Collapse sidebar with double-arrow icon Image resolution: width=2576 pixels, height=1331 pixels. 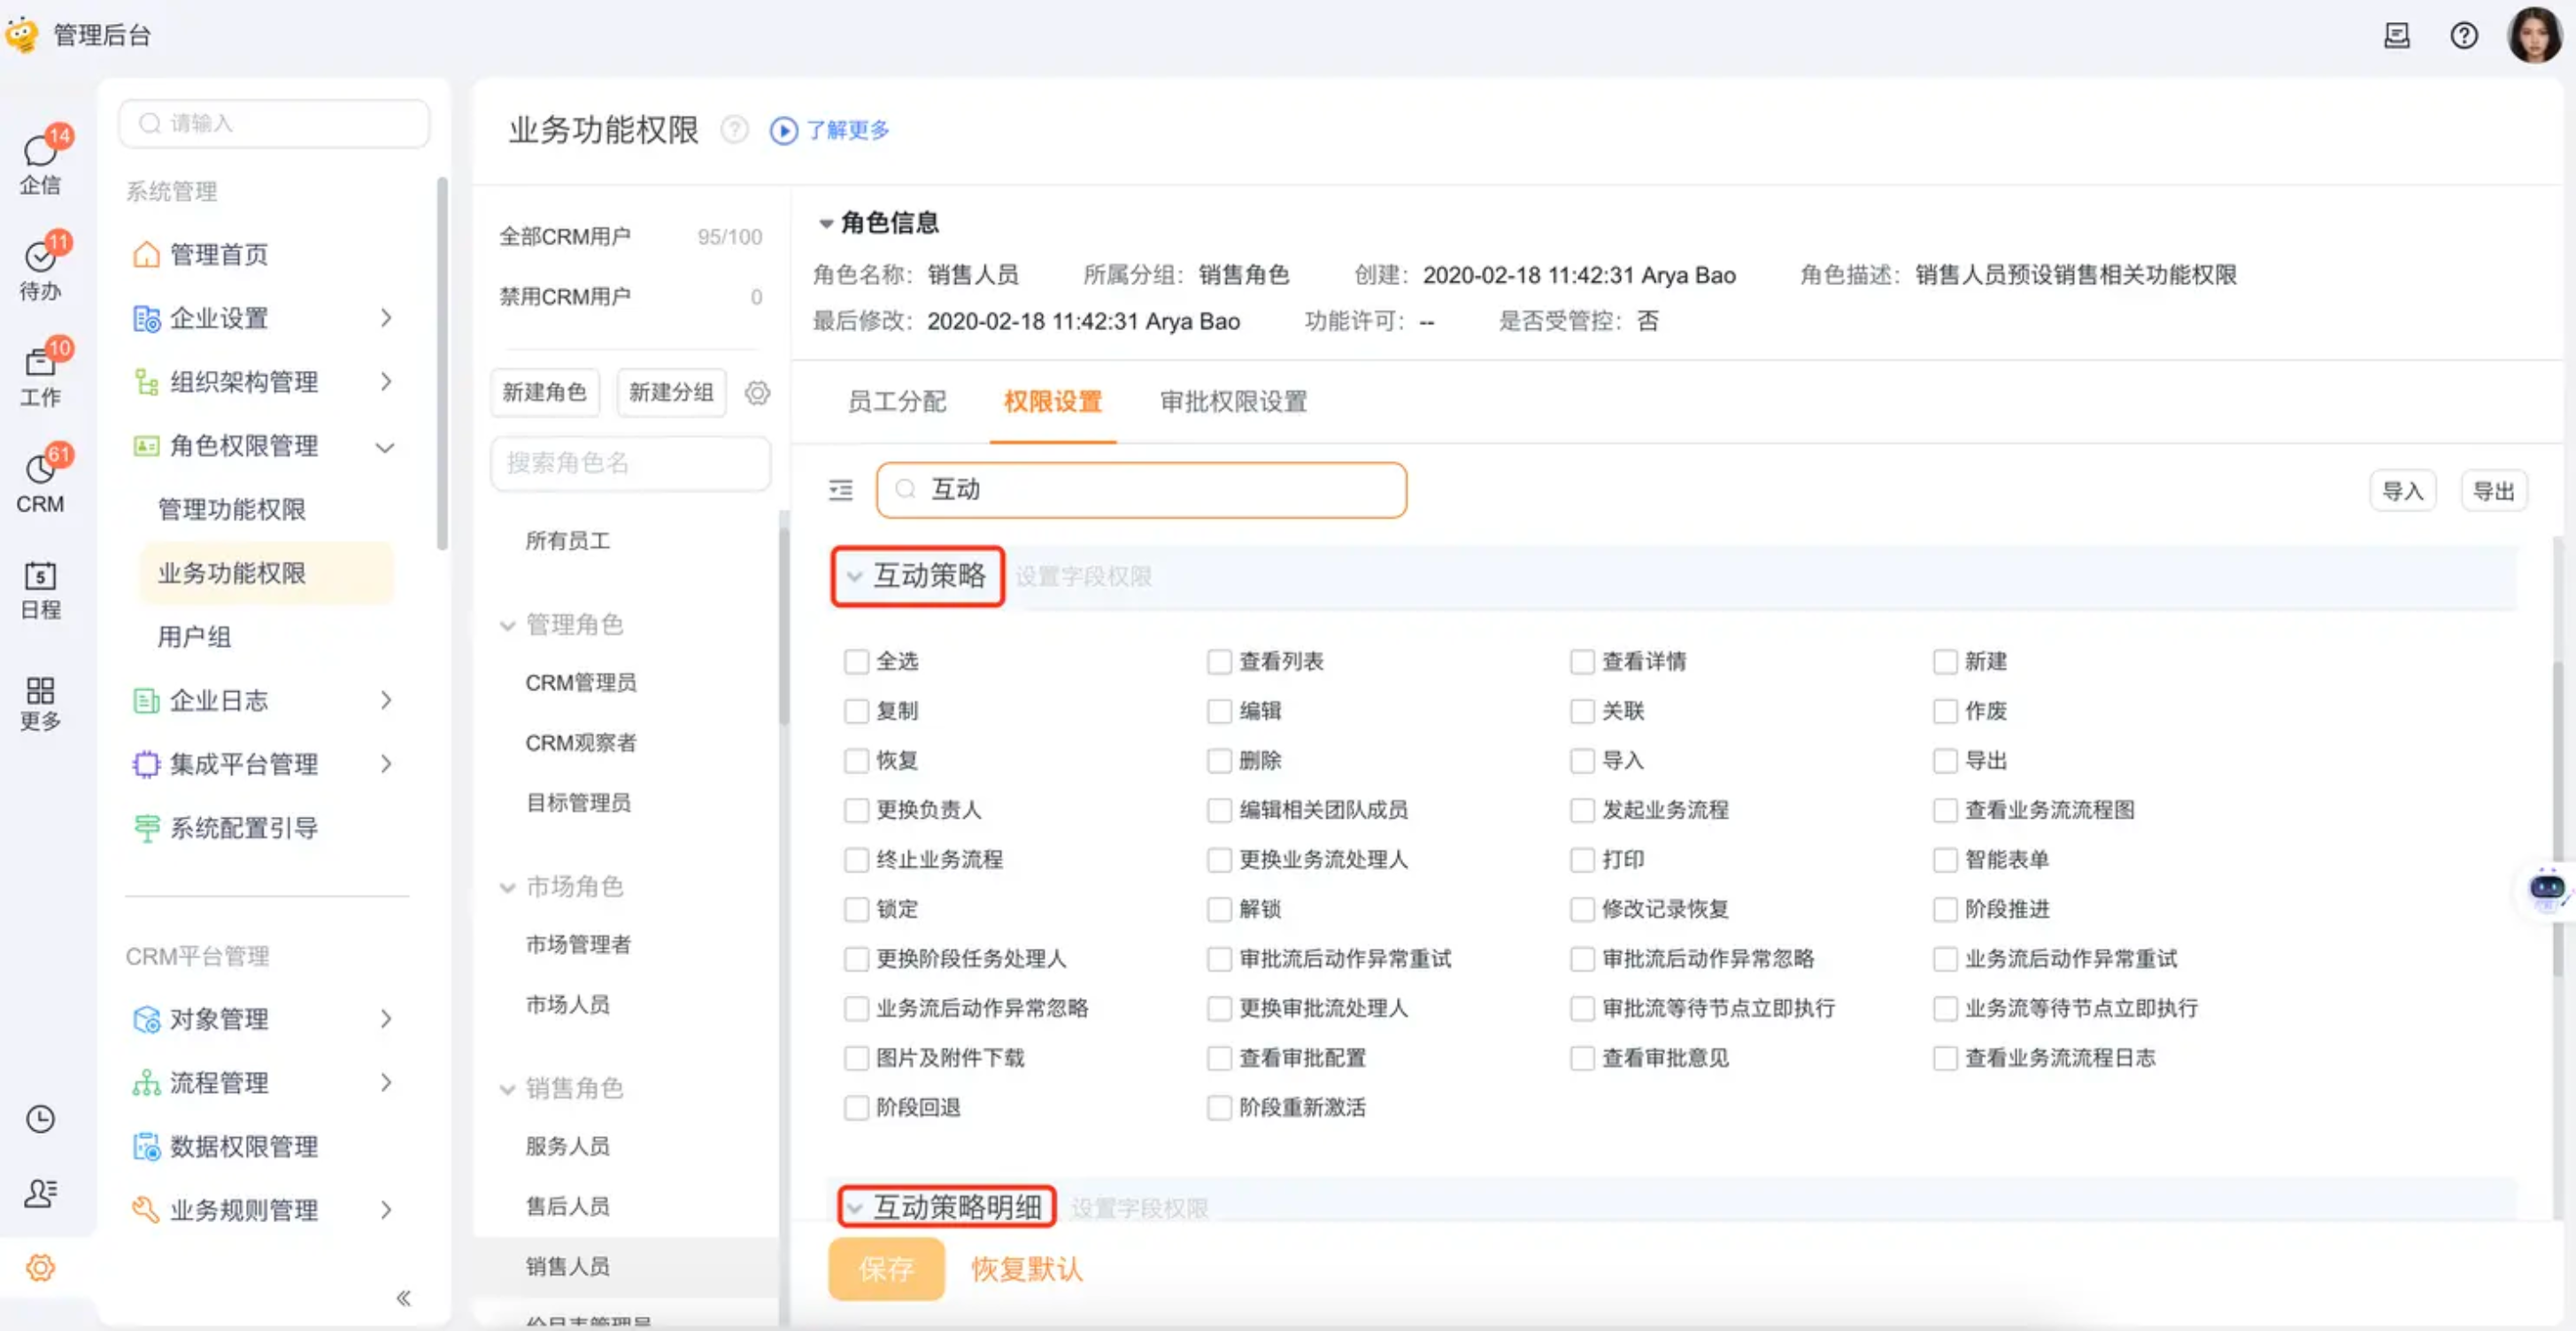click(403, 1298)
